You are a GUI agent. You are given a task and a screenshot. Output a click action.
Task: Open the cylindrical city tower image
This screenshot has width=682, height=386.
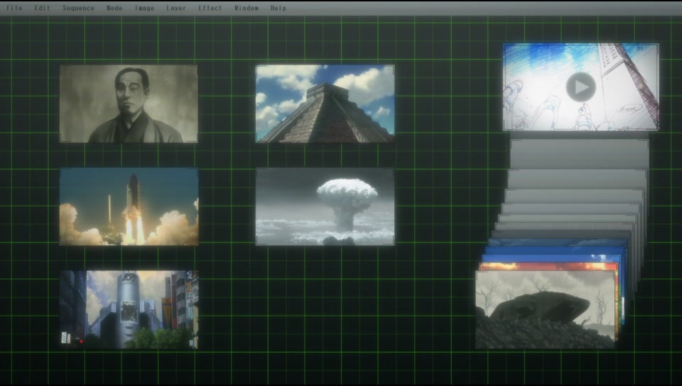tap(129, 309)
